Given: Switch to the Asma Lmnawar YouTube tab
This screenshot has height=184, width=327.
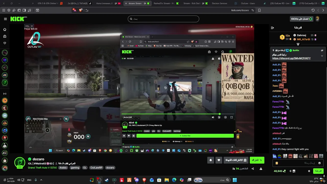Looking at the screenshot, I should pyautogui.click(x=108, y=3).
